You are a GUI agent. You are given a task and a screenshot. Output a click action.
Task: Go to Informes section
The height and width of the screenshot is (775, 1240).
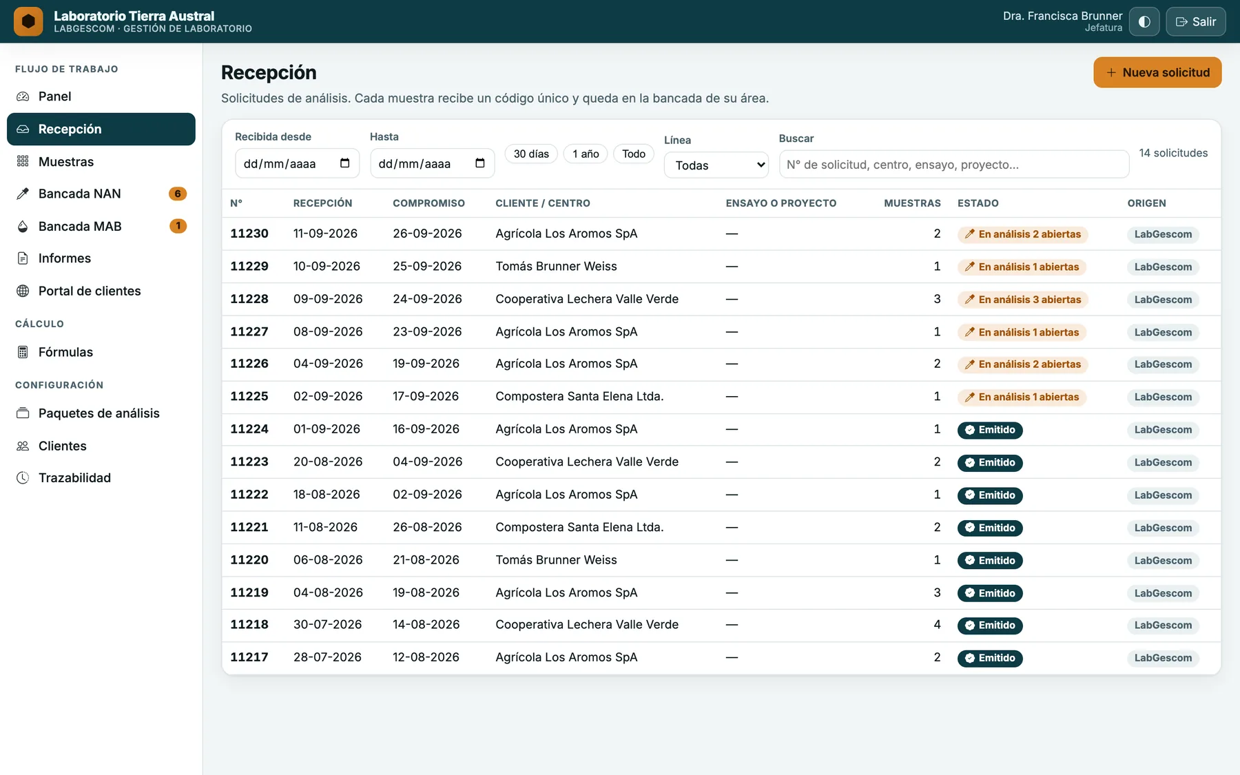101,258
